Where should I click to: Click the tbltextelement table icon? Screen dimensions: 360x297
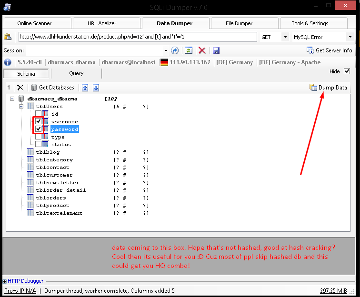click(30, 213)
